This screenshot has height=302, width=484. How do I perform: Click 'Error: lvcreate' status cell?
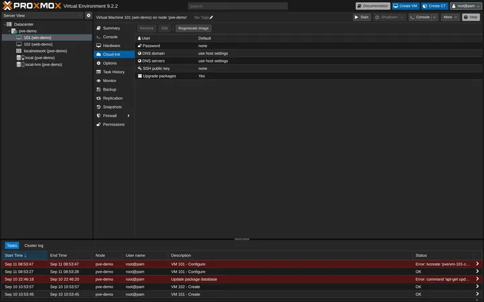coord(442,264)
